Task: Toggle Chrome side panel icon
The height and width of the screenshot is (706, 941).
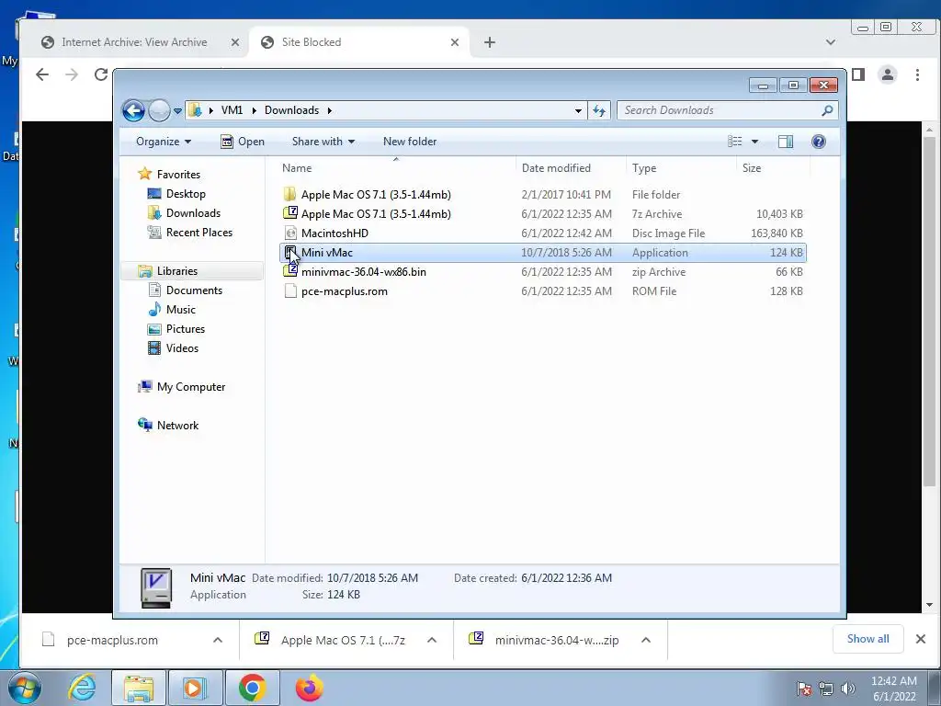Action: (x=858, y=74)
